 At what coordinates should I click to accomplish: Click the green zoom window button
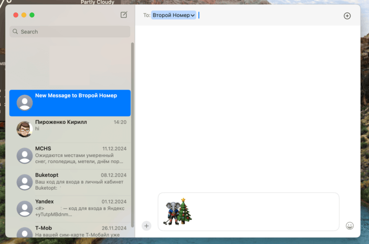(32, 15)
